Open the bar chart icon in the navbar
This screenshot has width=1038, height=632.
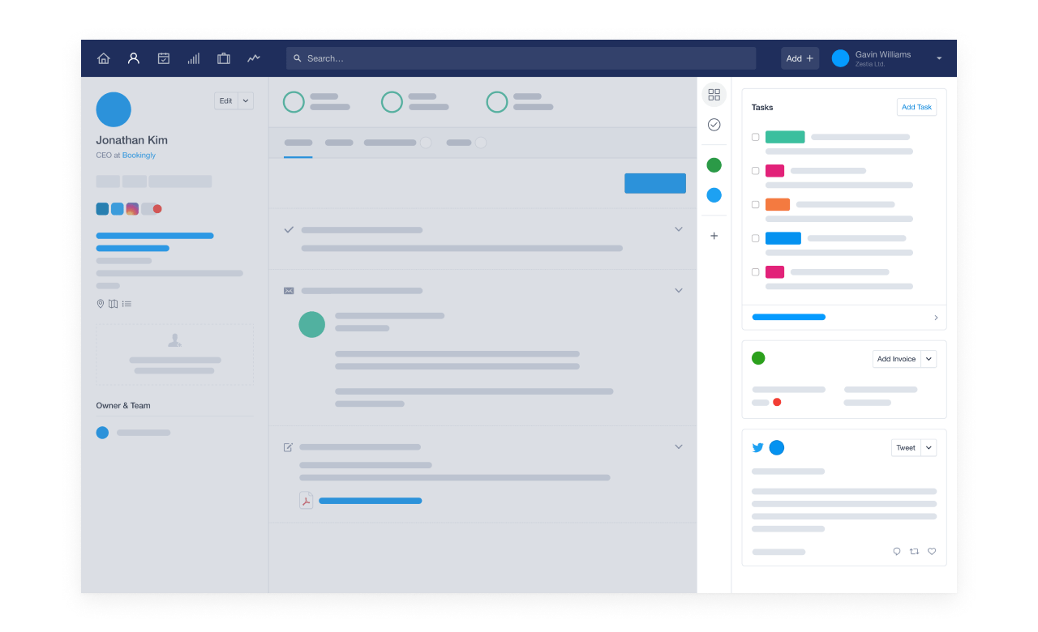click(194, 58)
